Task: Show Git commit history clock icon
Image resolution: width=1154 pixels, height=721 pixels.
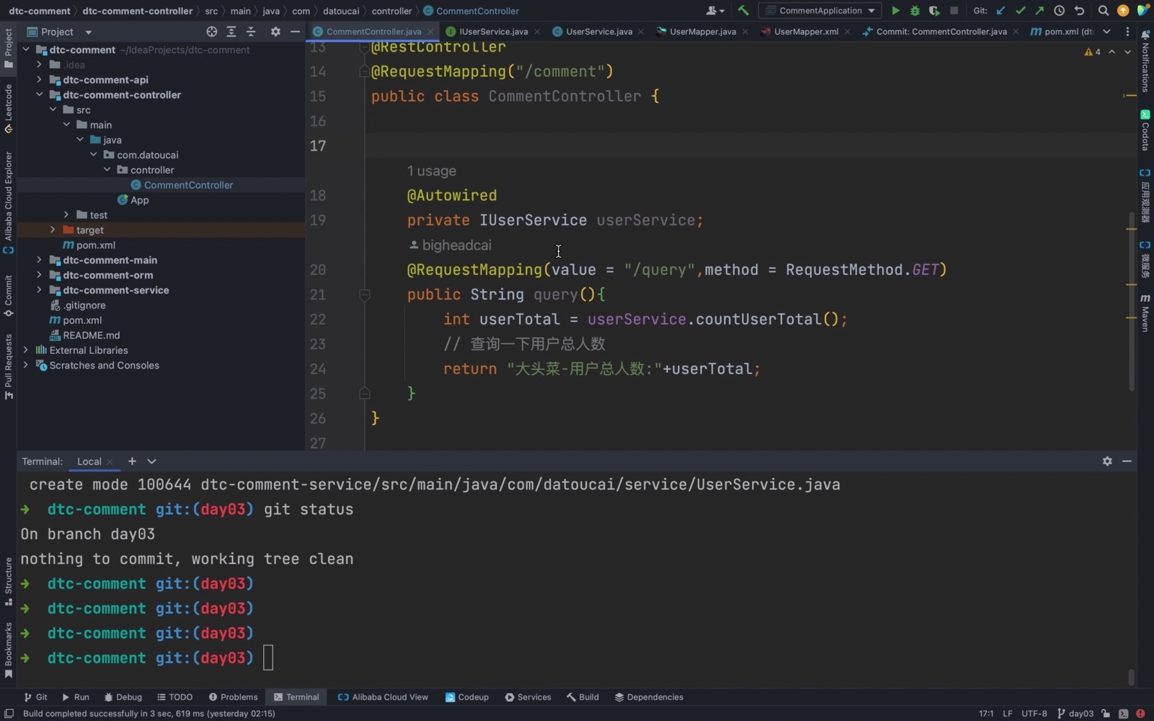Action: click(x=1059, y=11)
